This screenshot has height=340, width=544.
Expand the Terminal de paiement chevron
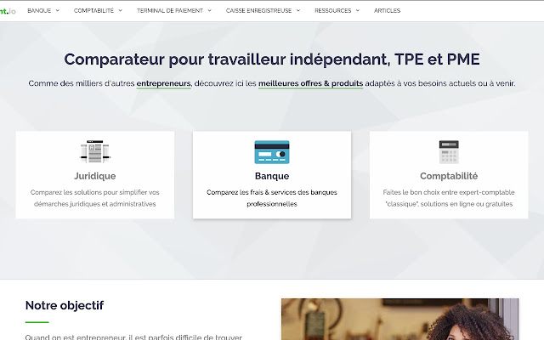(x=210, y=10)
